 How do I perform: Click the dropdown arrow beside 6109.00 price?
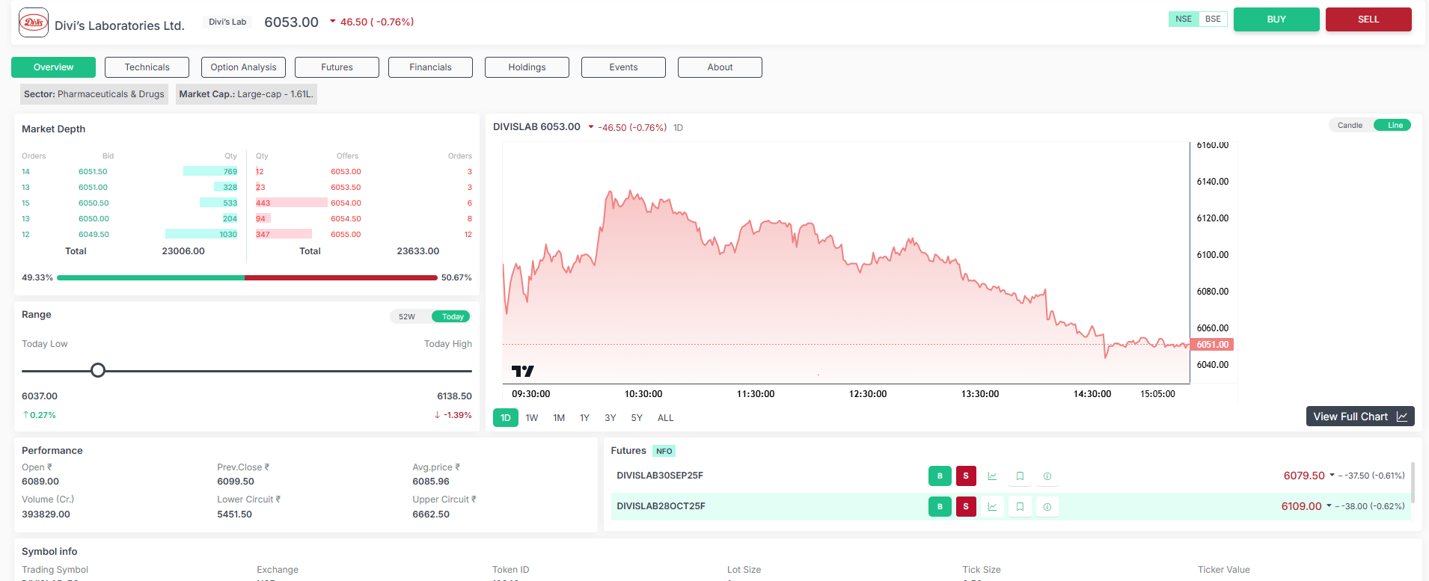coord(1329,505)
